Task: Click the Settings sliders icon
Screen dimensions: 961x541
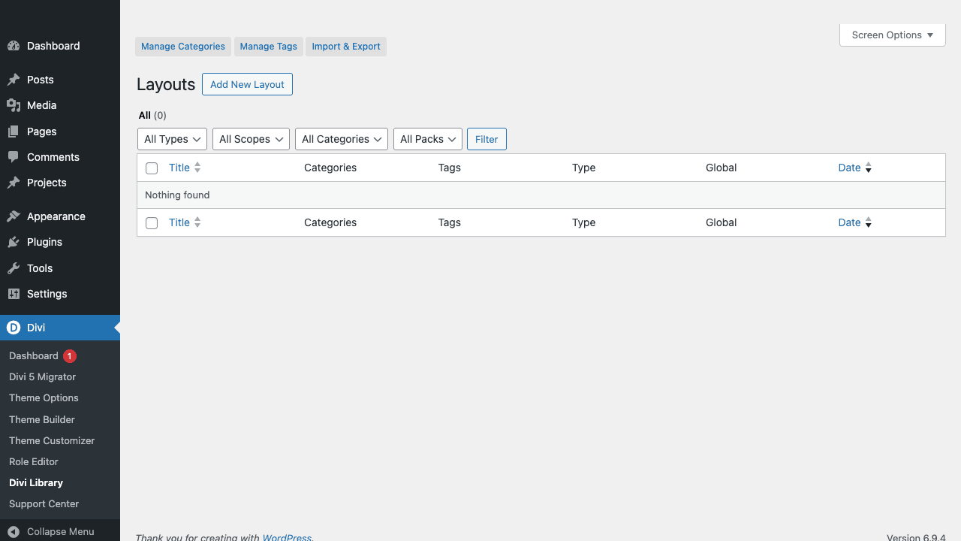Action: 14,294
